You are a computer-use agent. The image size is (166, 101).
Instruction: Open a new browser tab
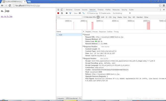click(29, 2)
